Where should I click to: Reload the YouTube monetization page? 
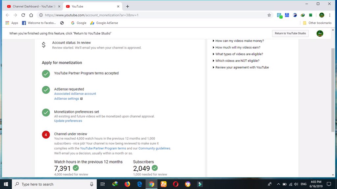click(x=23, y=15)
